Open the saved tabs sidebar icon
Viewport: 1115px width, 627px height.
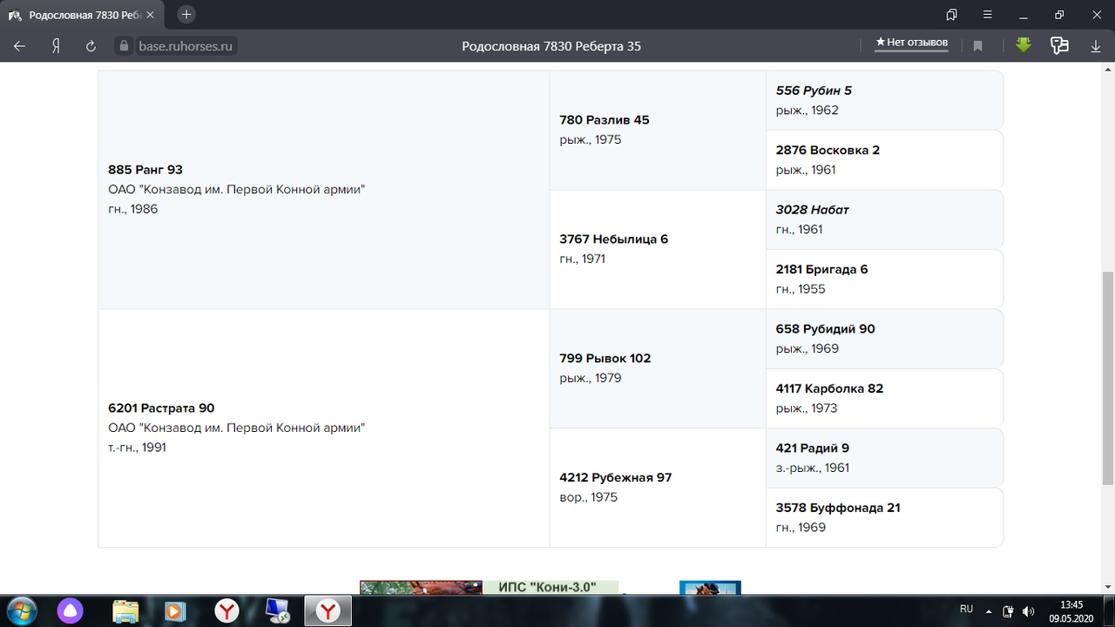pyautogui.click(x=951, y=15)
